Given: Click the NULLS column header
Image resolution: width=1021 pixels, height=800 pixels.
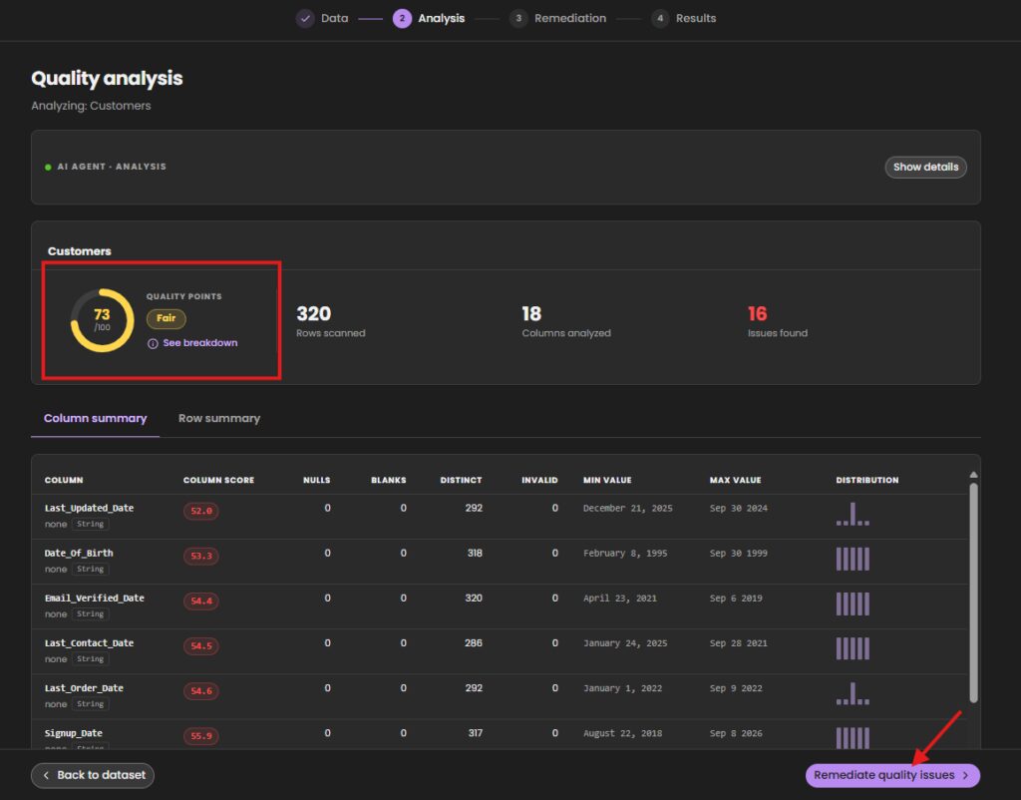Looking at the screenshot, I should click(316, 480).
